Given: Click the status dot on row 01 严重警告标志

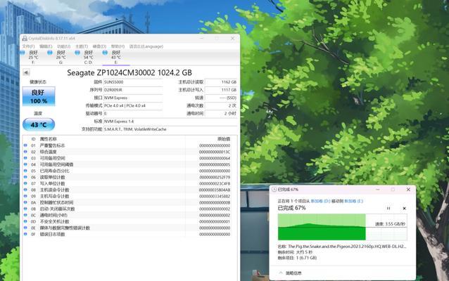Looking at the screenshot, I should coord(25,145).
